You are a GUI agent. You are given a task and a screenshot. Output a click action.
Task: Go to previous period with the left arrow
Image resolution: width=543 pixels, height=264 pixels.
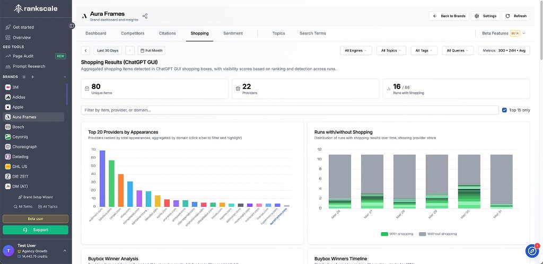[x=85, y=50]
